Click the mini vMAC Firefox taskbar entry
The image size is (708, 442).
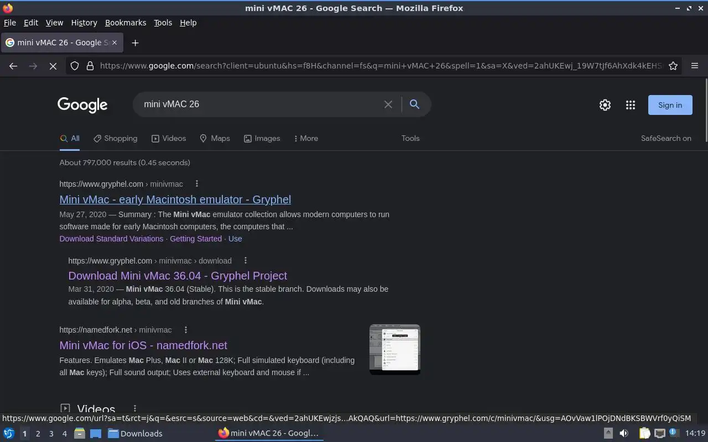pos(269,434)
